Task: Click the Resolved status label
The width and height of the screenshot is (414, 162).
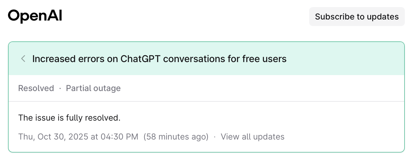Action: tap(36, 88)
